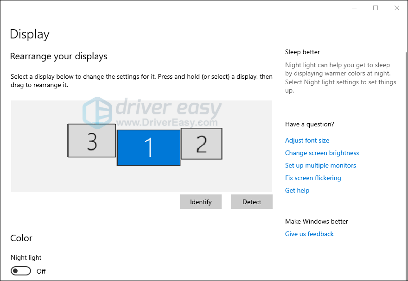Toggle the Night light switch
The height and width of the screenshot is (281, 408).
click(21, 271)
